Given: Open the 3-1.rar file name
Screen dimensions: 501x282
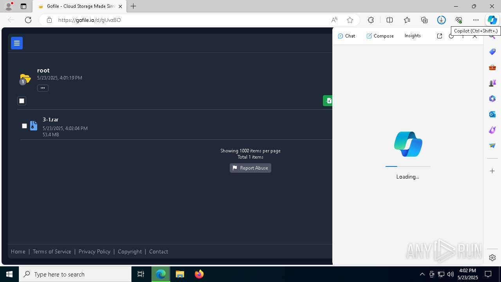Looking at the screenshot, I should (x=50, y=119).
